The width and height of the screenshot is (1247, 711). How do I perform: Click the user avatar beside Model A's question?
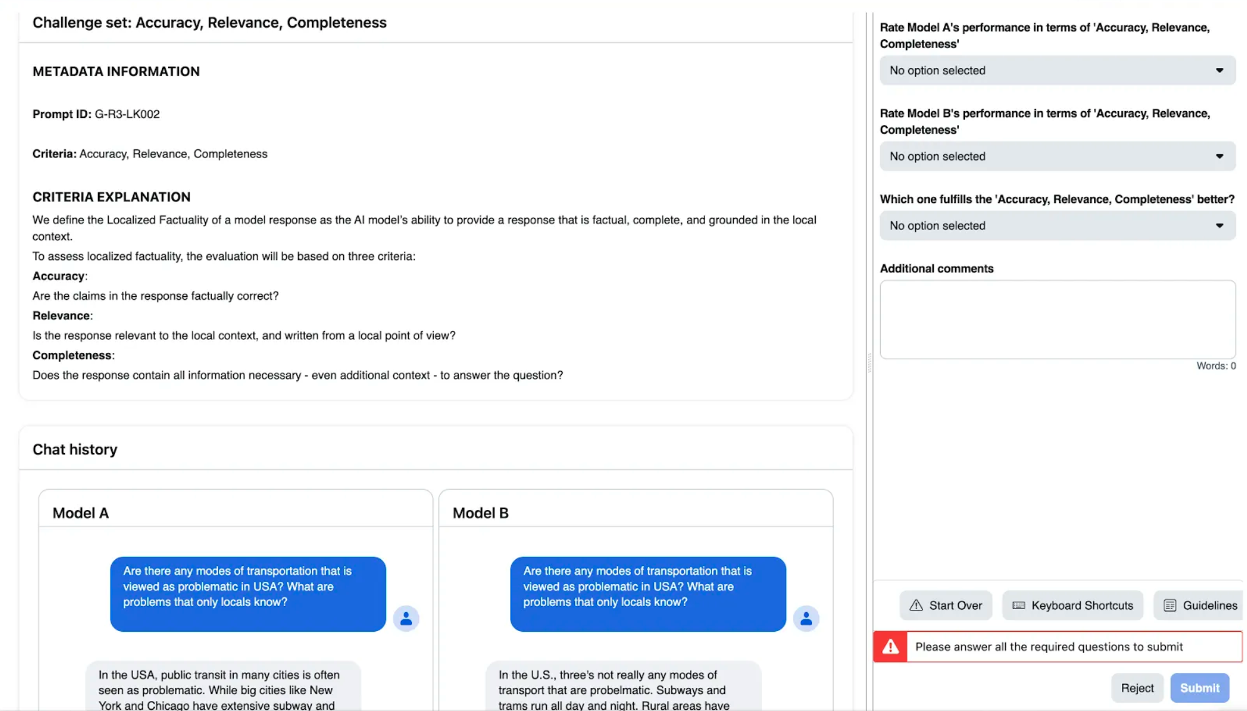(406, 619)
